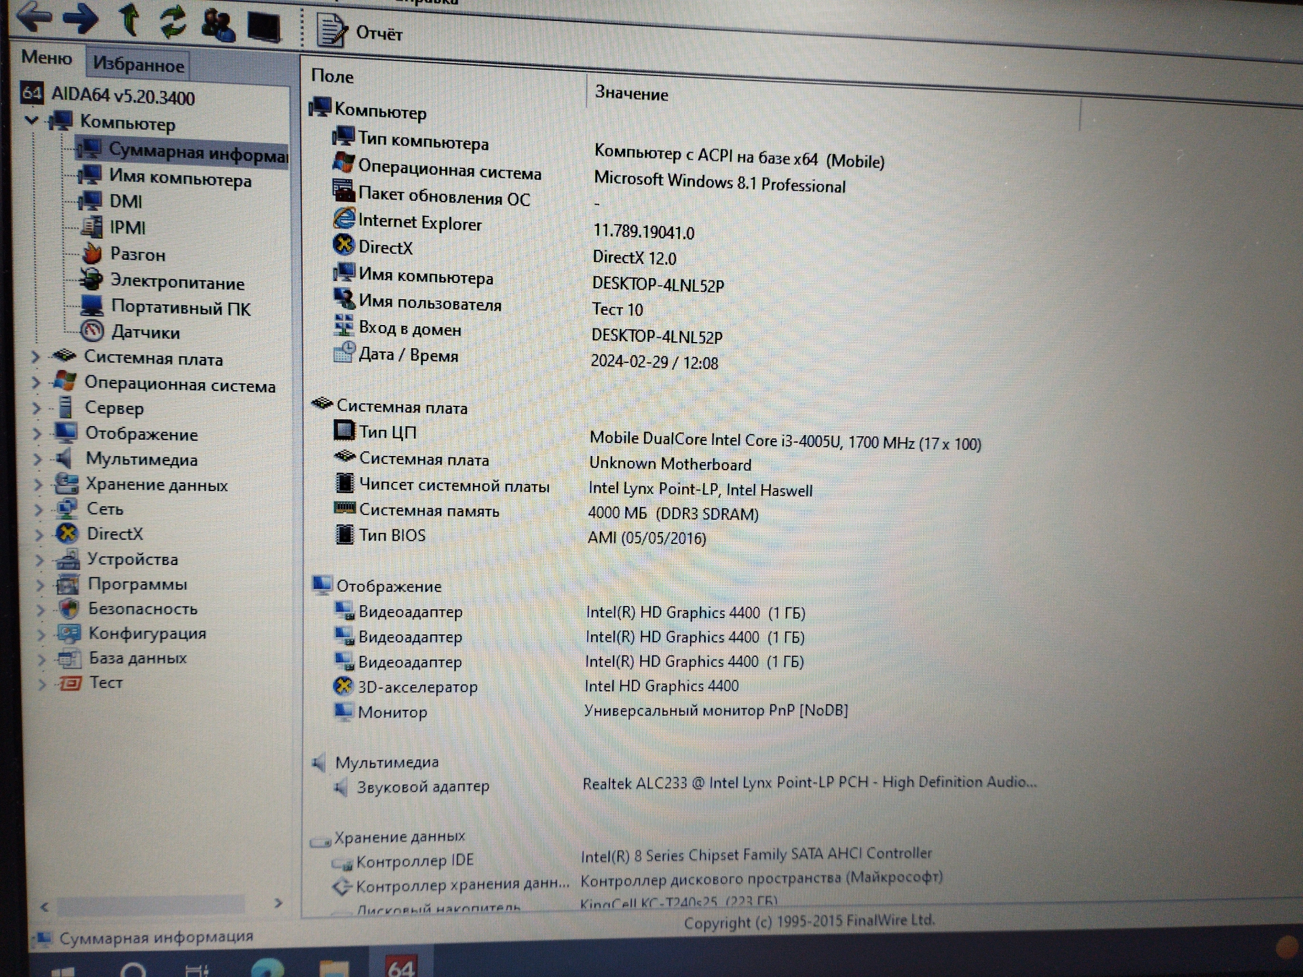Click the Устройства tree icon

[67, 559]
